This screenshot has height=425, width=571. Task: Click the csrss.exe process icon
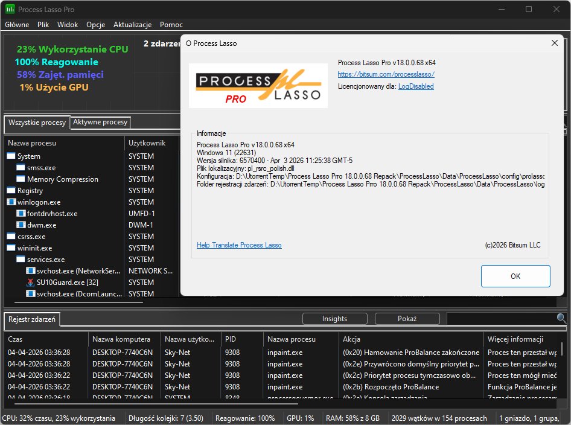tap(11, 237)
